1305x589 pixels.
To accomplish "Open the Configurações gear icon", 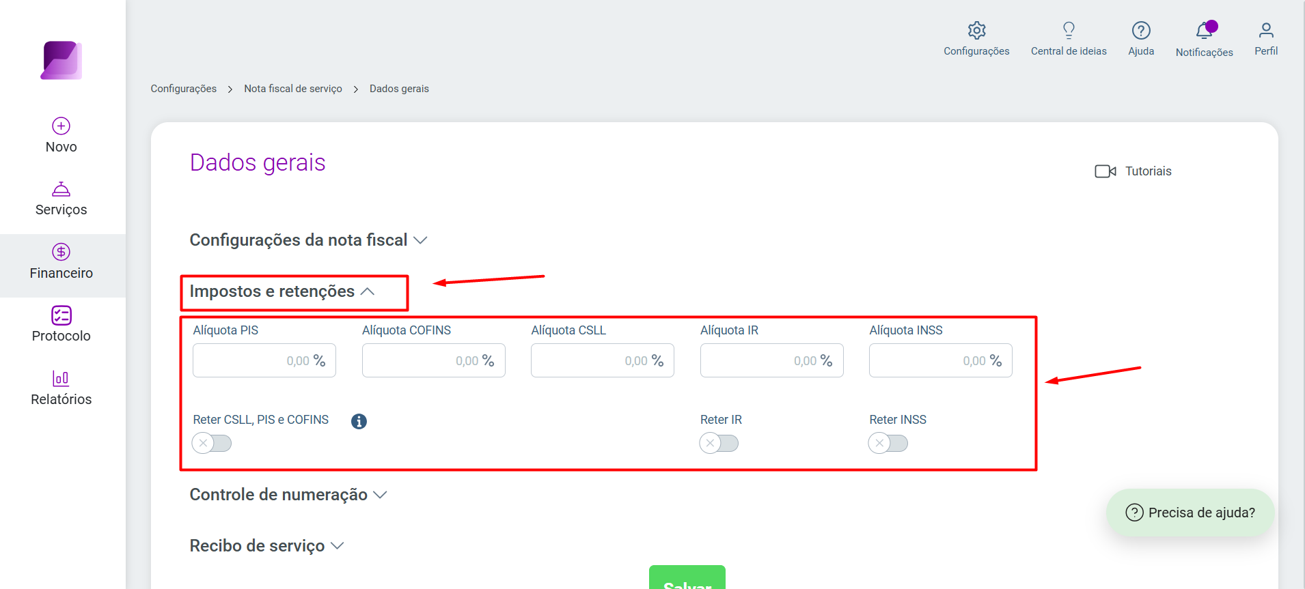I will [976, 31].
